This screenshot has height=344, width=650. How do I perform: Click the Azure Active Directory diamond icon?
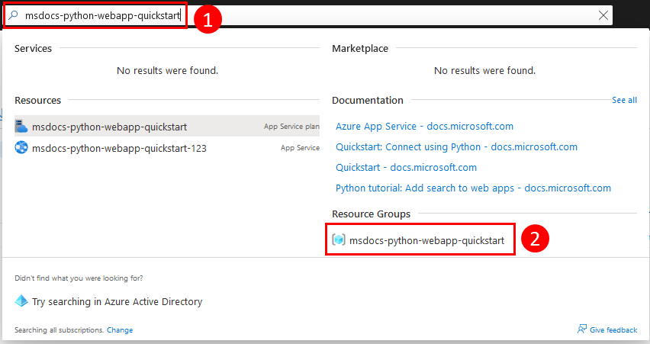21,301
